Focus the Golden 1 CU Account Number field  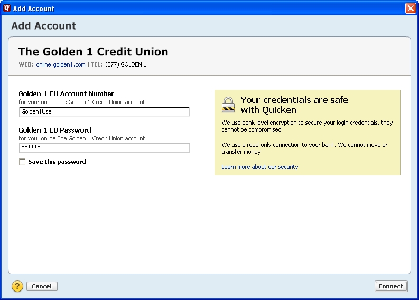point(105,111)
